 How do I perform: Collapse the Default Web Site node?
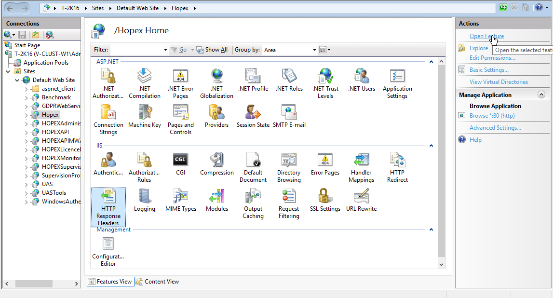click(x=17, y=80)
